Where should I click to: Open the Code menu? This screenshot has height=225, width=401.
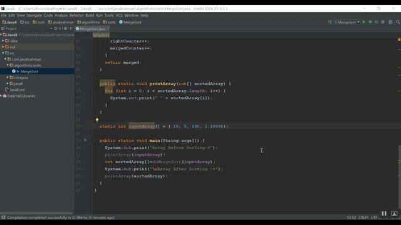click(48, 15)
